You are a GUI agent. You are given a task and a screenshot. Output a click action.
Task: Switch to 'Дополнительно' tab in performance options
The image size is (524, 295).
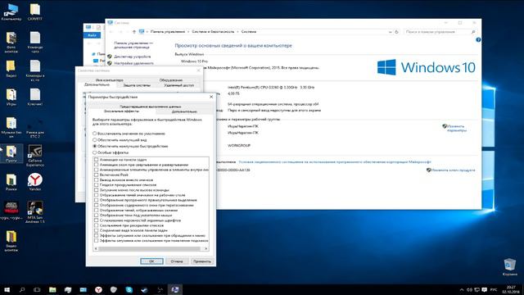tap(184, 111)
